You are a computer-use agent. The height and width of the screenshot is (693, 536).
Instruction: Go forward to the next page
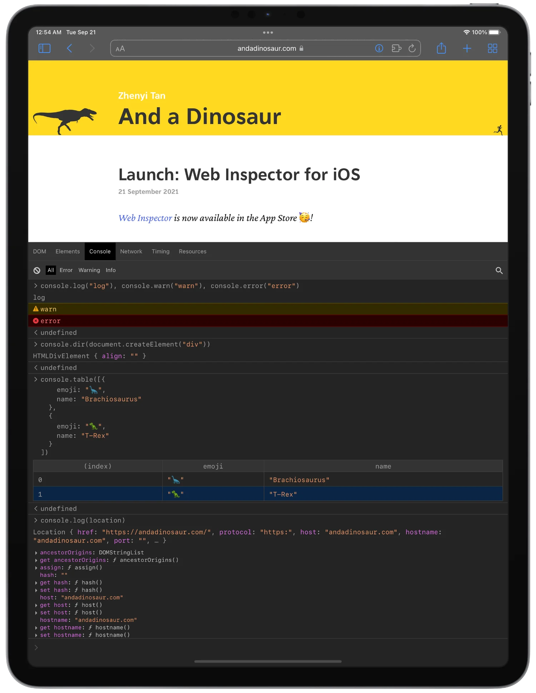(x=92, y=48)
